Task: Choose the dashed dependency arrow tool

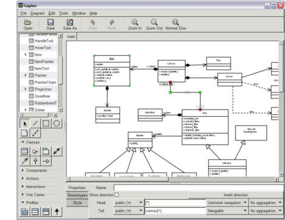Action: click(46, 161)
